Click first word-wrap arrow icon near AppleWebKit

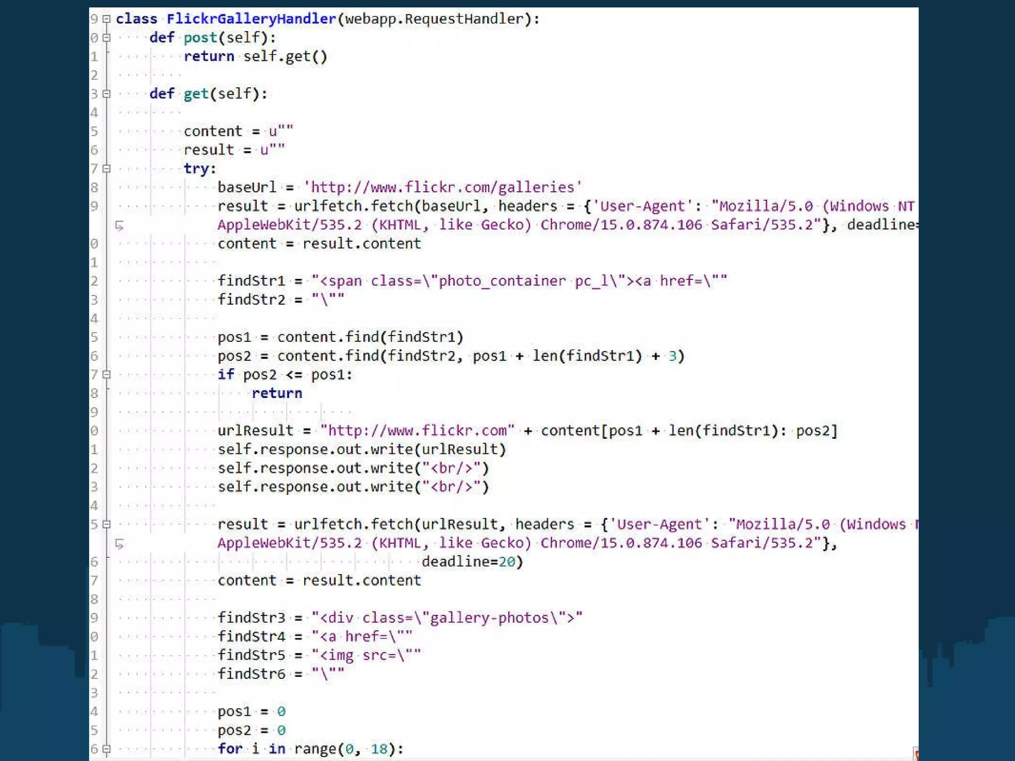click(119, 226)
